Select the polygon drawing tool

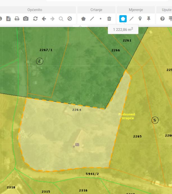click(x=83, y=19)
